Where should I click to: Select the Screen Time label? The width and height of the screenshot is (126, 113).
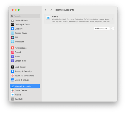point(21,61)
